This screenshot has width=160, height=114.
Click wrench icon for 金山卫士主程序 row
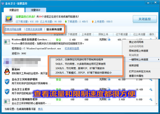point(151,90)
